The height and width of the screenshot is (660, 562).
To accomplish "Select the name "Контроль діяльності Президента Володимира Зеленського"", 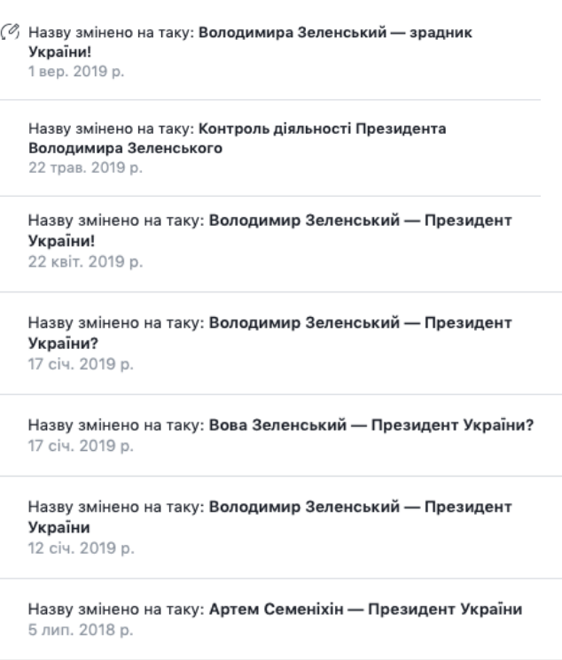I will (324, 129).
